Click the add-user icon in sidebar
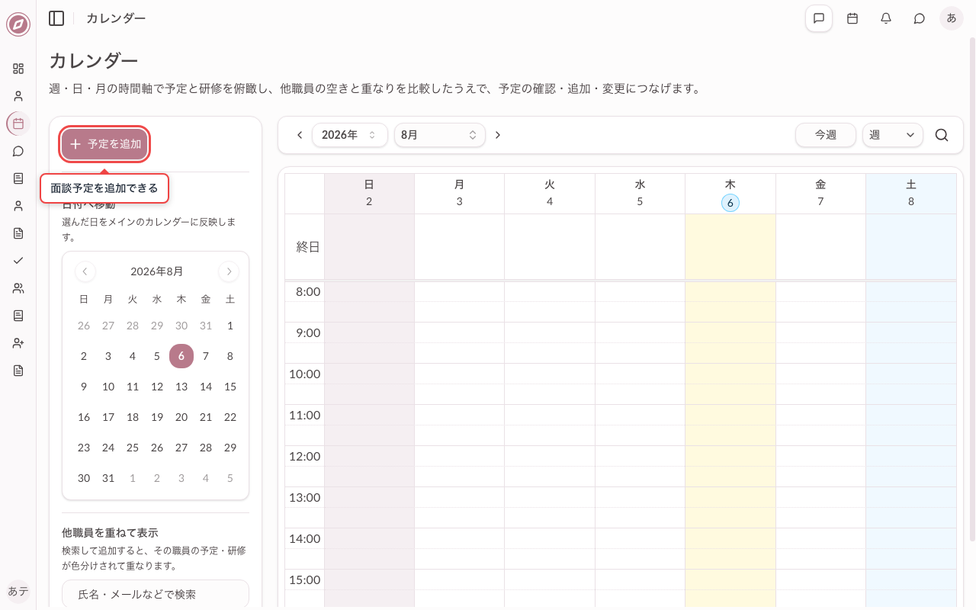Screen dimensions: 976x610 [x=18, y=343]
